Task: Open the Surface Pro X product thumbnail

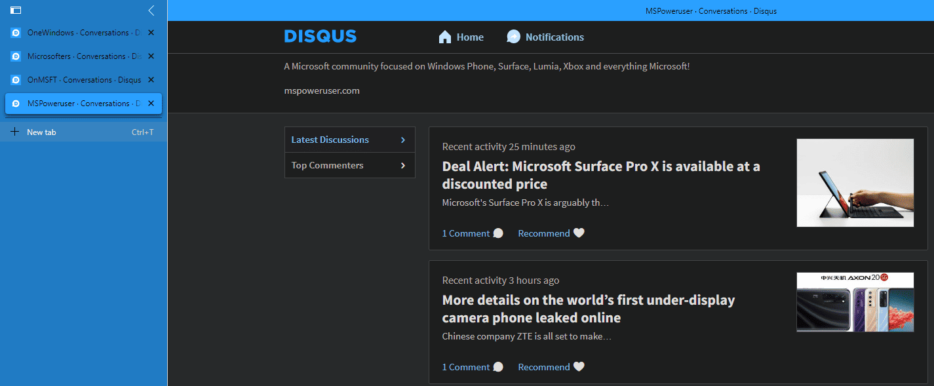Action: tap(855, 183)
